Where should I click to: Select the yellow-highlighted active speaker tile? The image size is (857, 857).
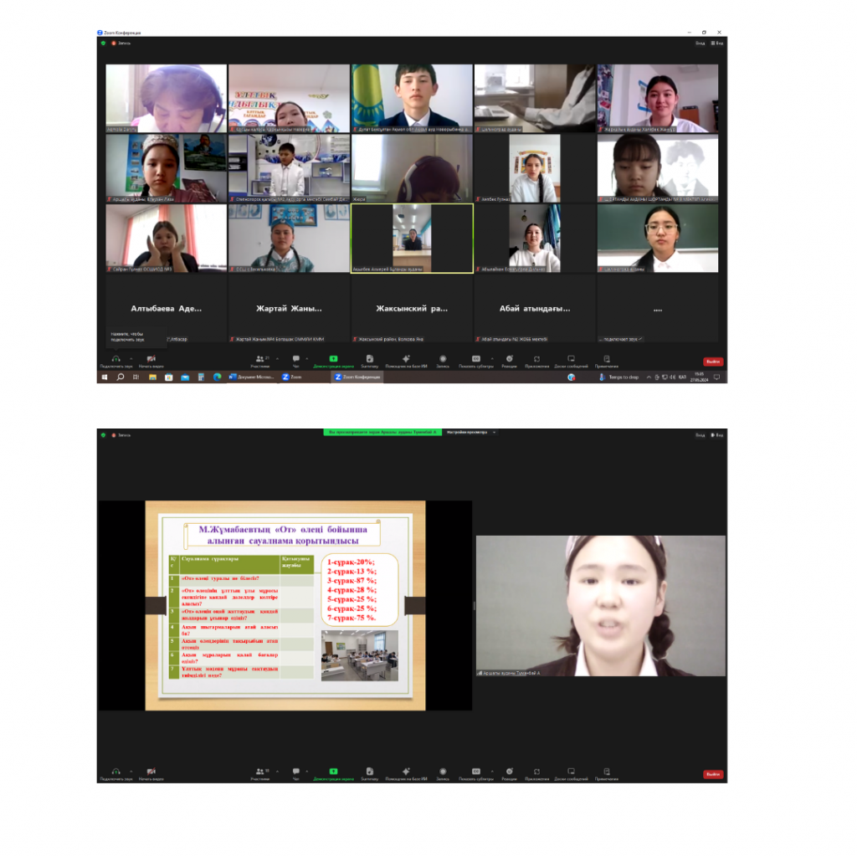pos(412,239)
